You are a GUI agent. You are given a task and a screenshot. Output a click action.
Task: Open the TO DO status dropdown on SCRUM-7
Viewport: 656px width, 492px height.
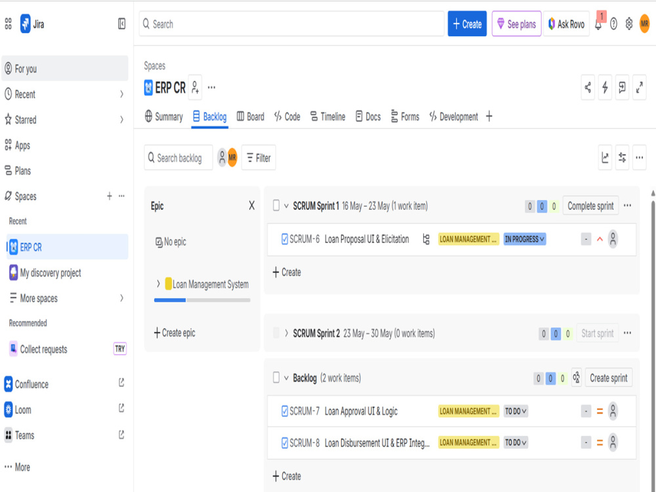pyautogui.click(x=516, y=411)
